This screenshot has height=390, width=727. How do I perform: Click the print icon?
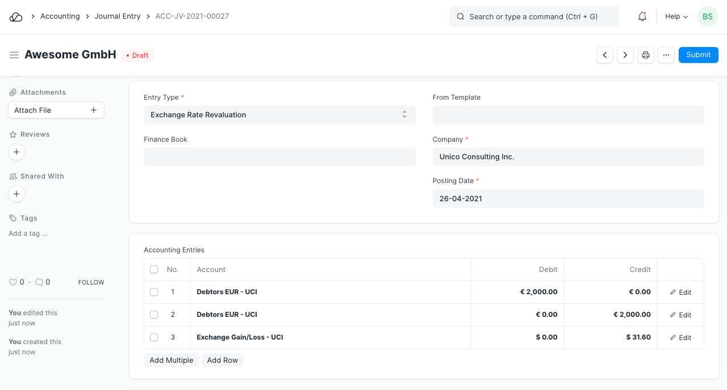(646, 55)
